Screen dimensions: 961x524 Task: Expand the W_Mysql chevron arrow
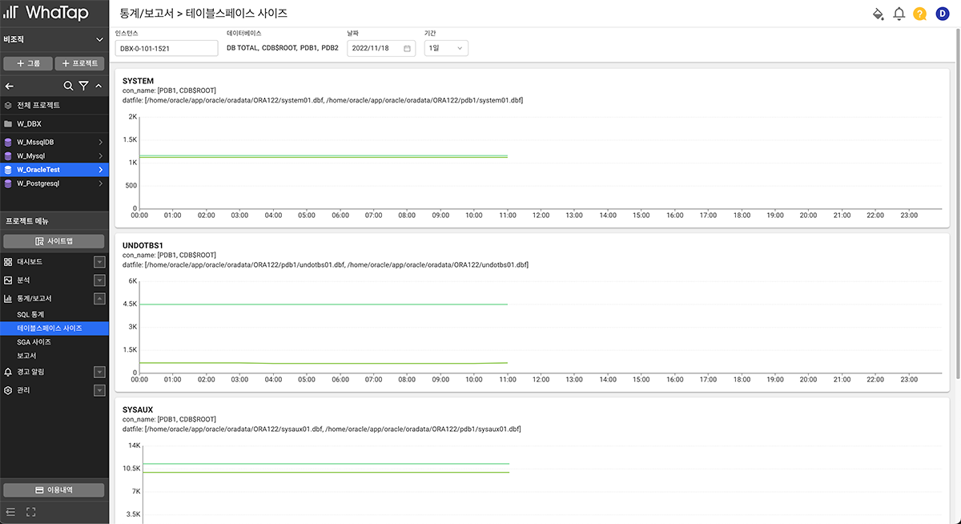pyautogui.click(x=100, y=155)
